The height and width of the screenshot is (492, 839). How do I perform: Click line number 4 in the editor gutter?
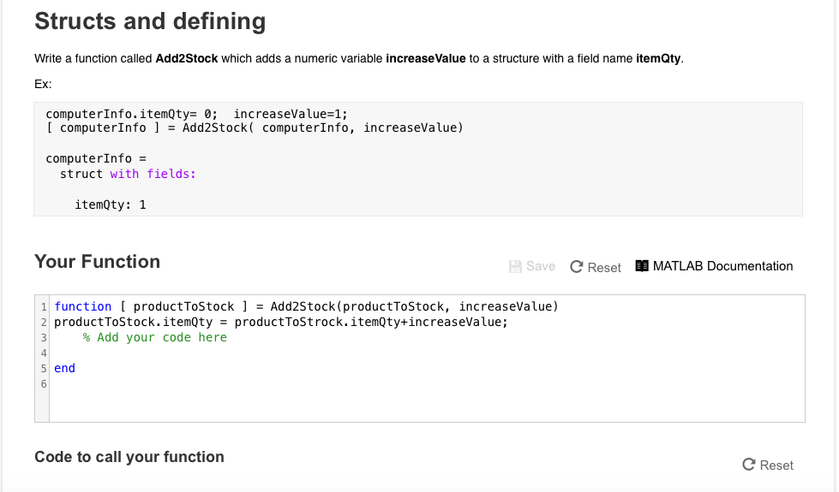point(43,353)
